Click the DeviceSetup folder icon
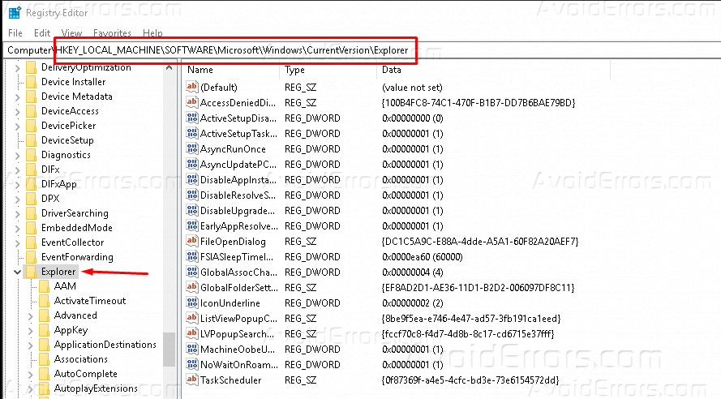This screenshot has width=721, height=399. (x=32, y=140)
